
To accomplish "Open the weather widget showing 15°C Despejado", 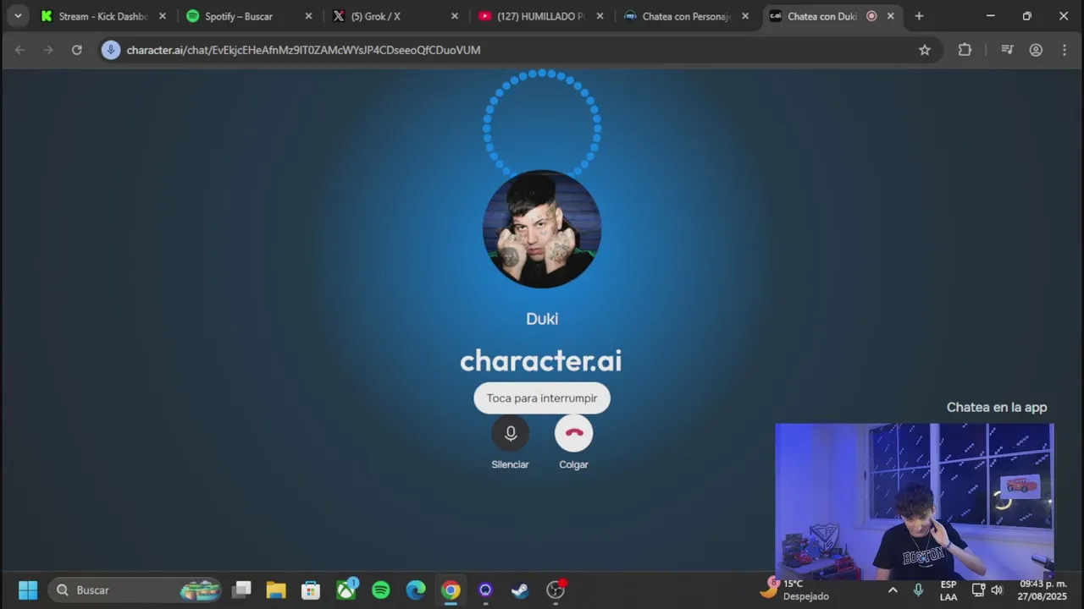I will point(796,590).
